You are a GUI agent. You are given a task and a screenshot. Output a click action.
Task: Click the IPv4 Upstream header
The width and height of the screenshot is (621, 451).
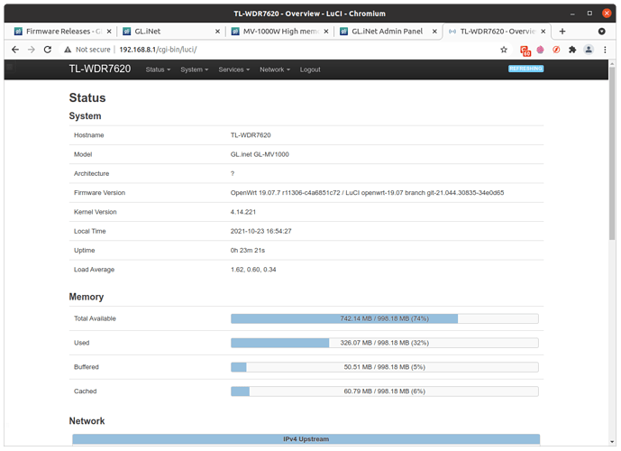click(306, 439)
